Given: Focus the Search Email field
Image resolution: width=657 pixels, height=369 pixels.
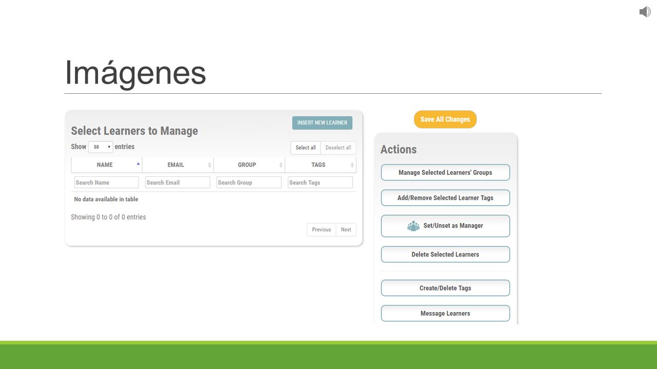Looking at the screenshot, I should (178, 182).
